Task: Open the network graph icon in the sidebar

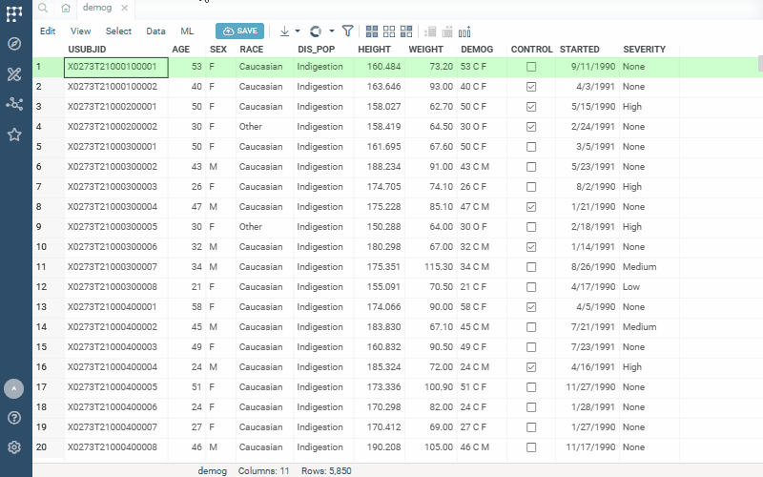Action: (14, 104)
